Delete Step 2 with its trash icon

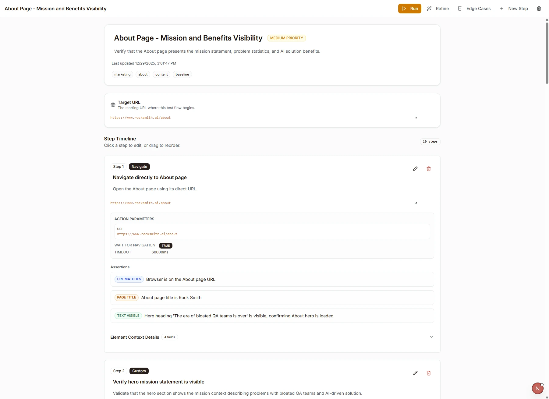tap(429, 373)
